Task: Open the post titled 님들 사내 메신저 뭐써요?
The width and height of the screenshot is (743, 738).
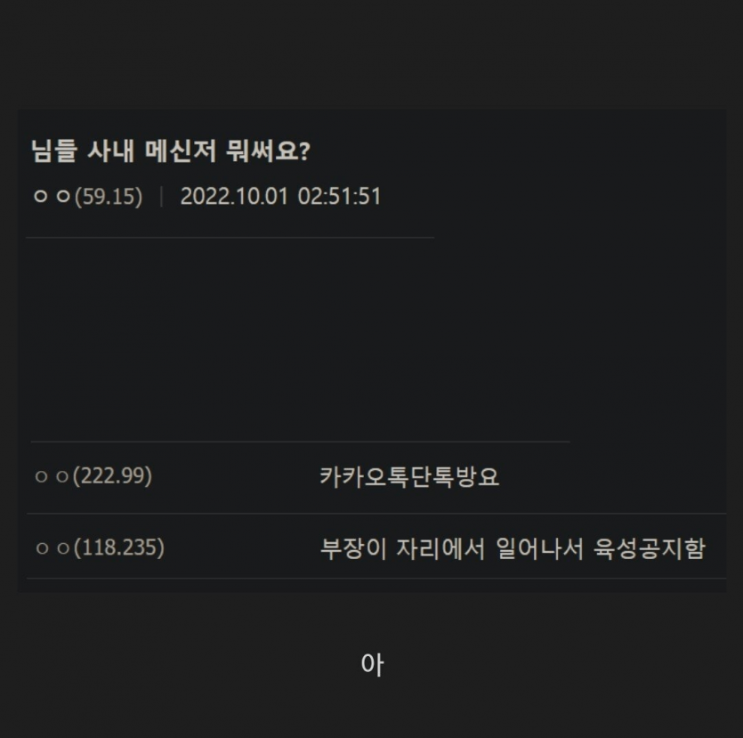Action: tap(171, 151)
